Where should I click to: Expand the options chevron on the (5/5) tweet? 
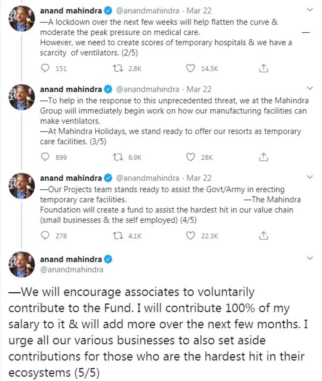click(x=311, y=258)
